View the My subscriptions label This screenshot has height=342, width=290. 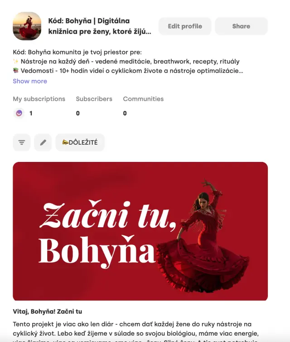coord(39,99)
